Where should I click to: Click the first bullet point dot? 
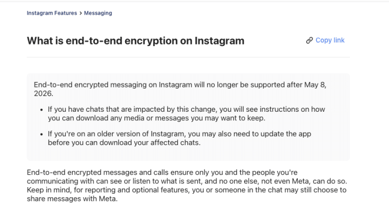pyautogui.click(x=42, y=110)
